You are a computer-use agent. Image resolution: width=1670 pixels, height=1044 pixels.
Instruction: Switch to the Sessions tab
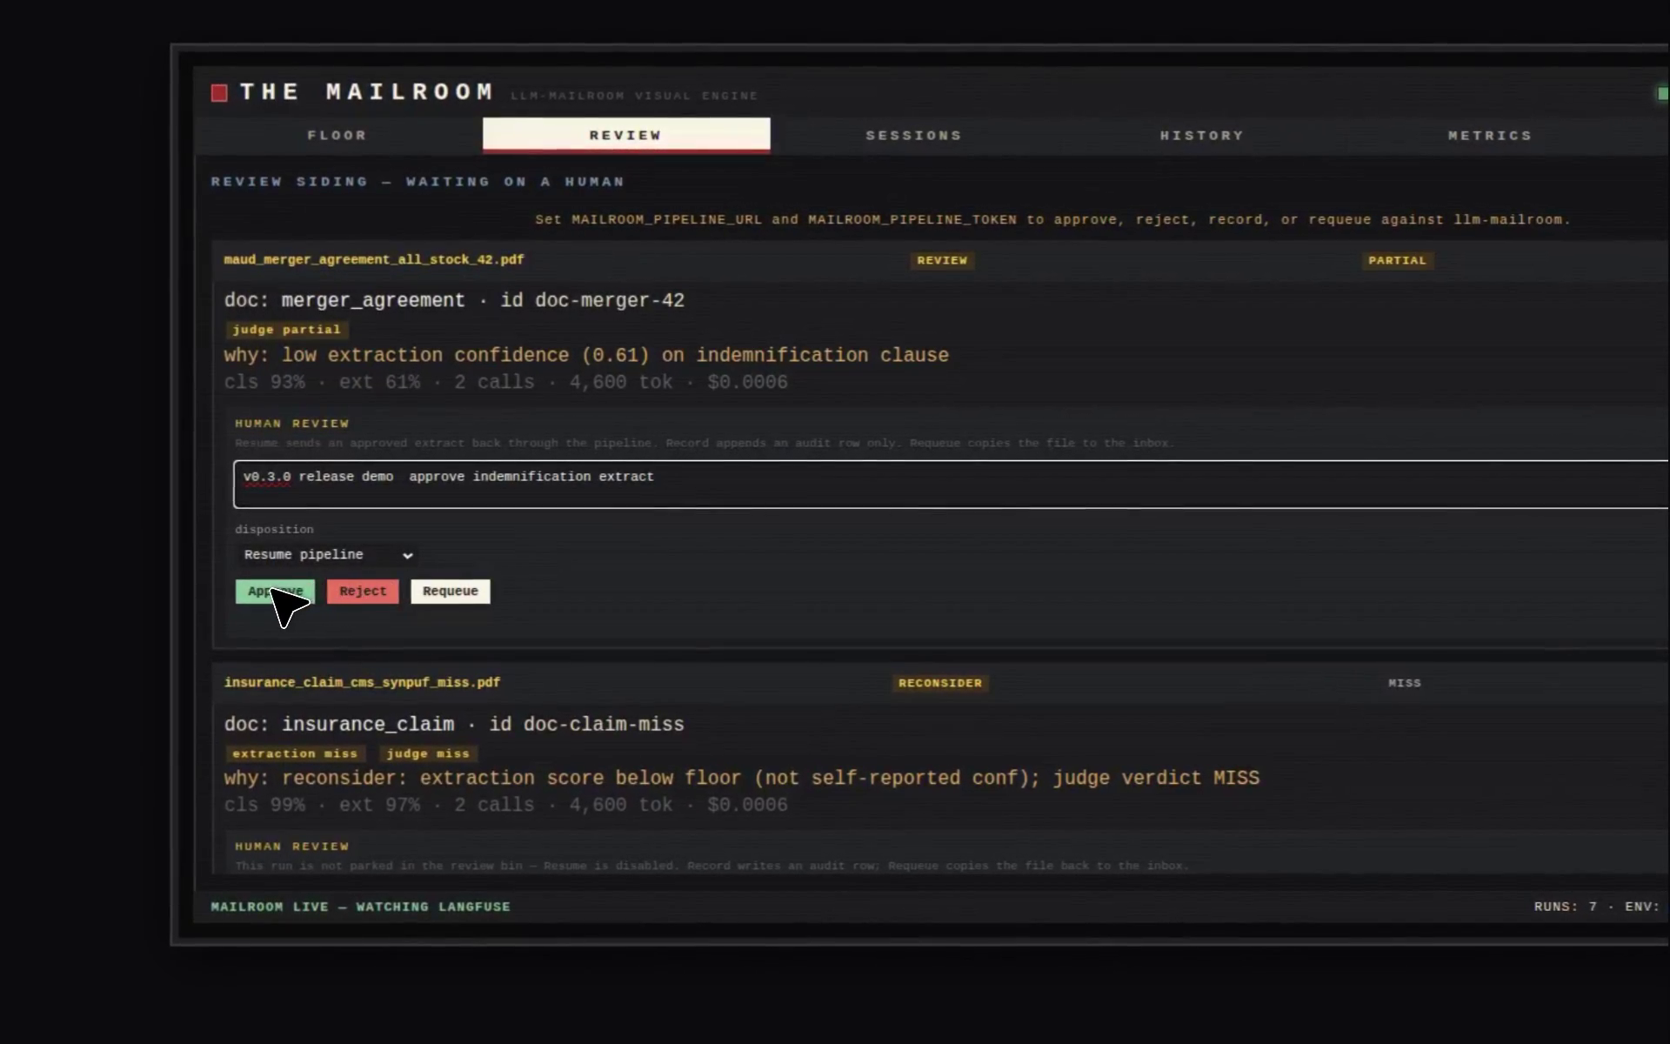914,135
